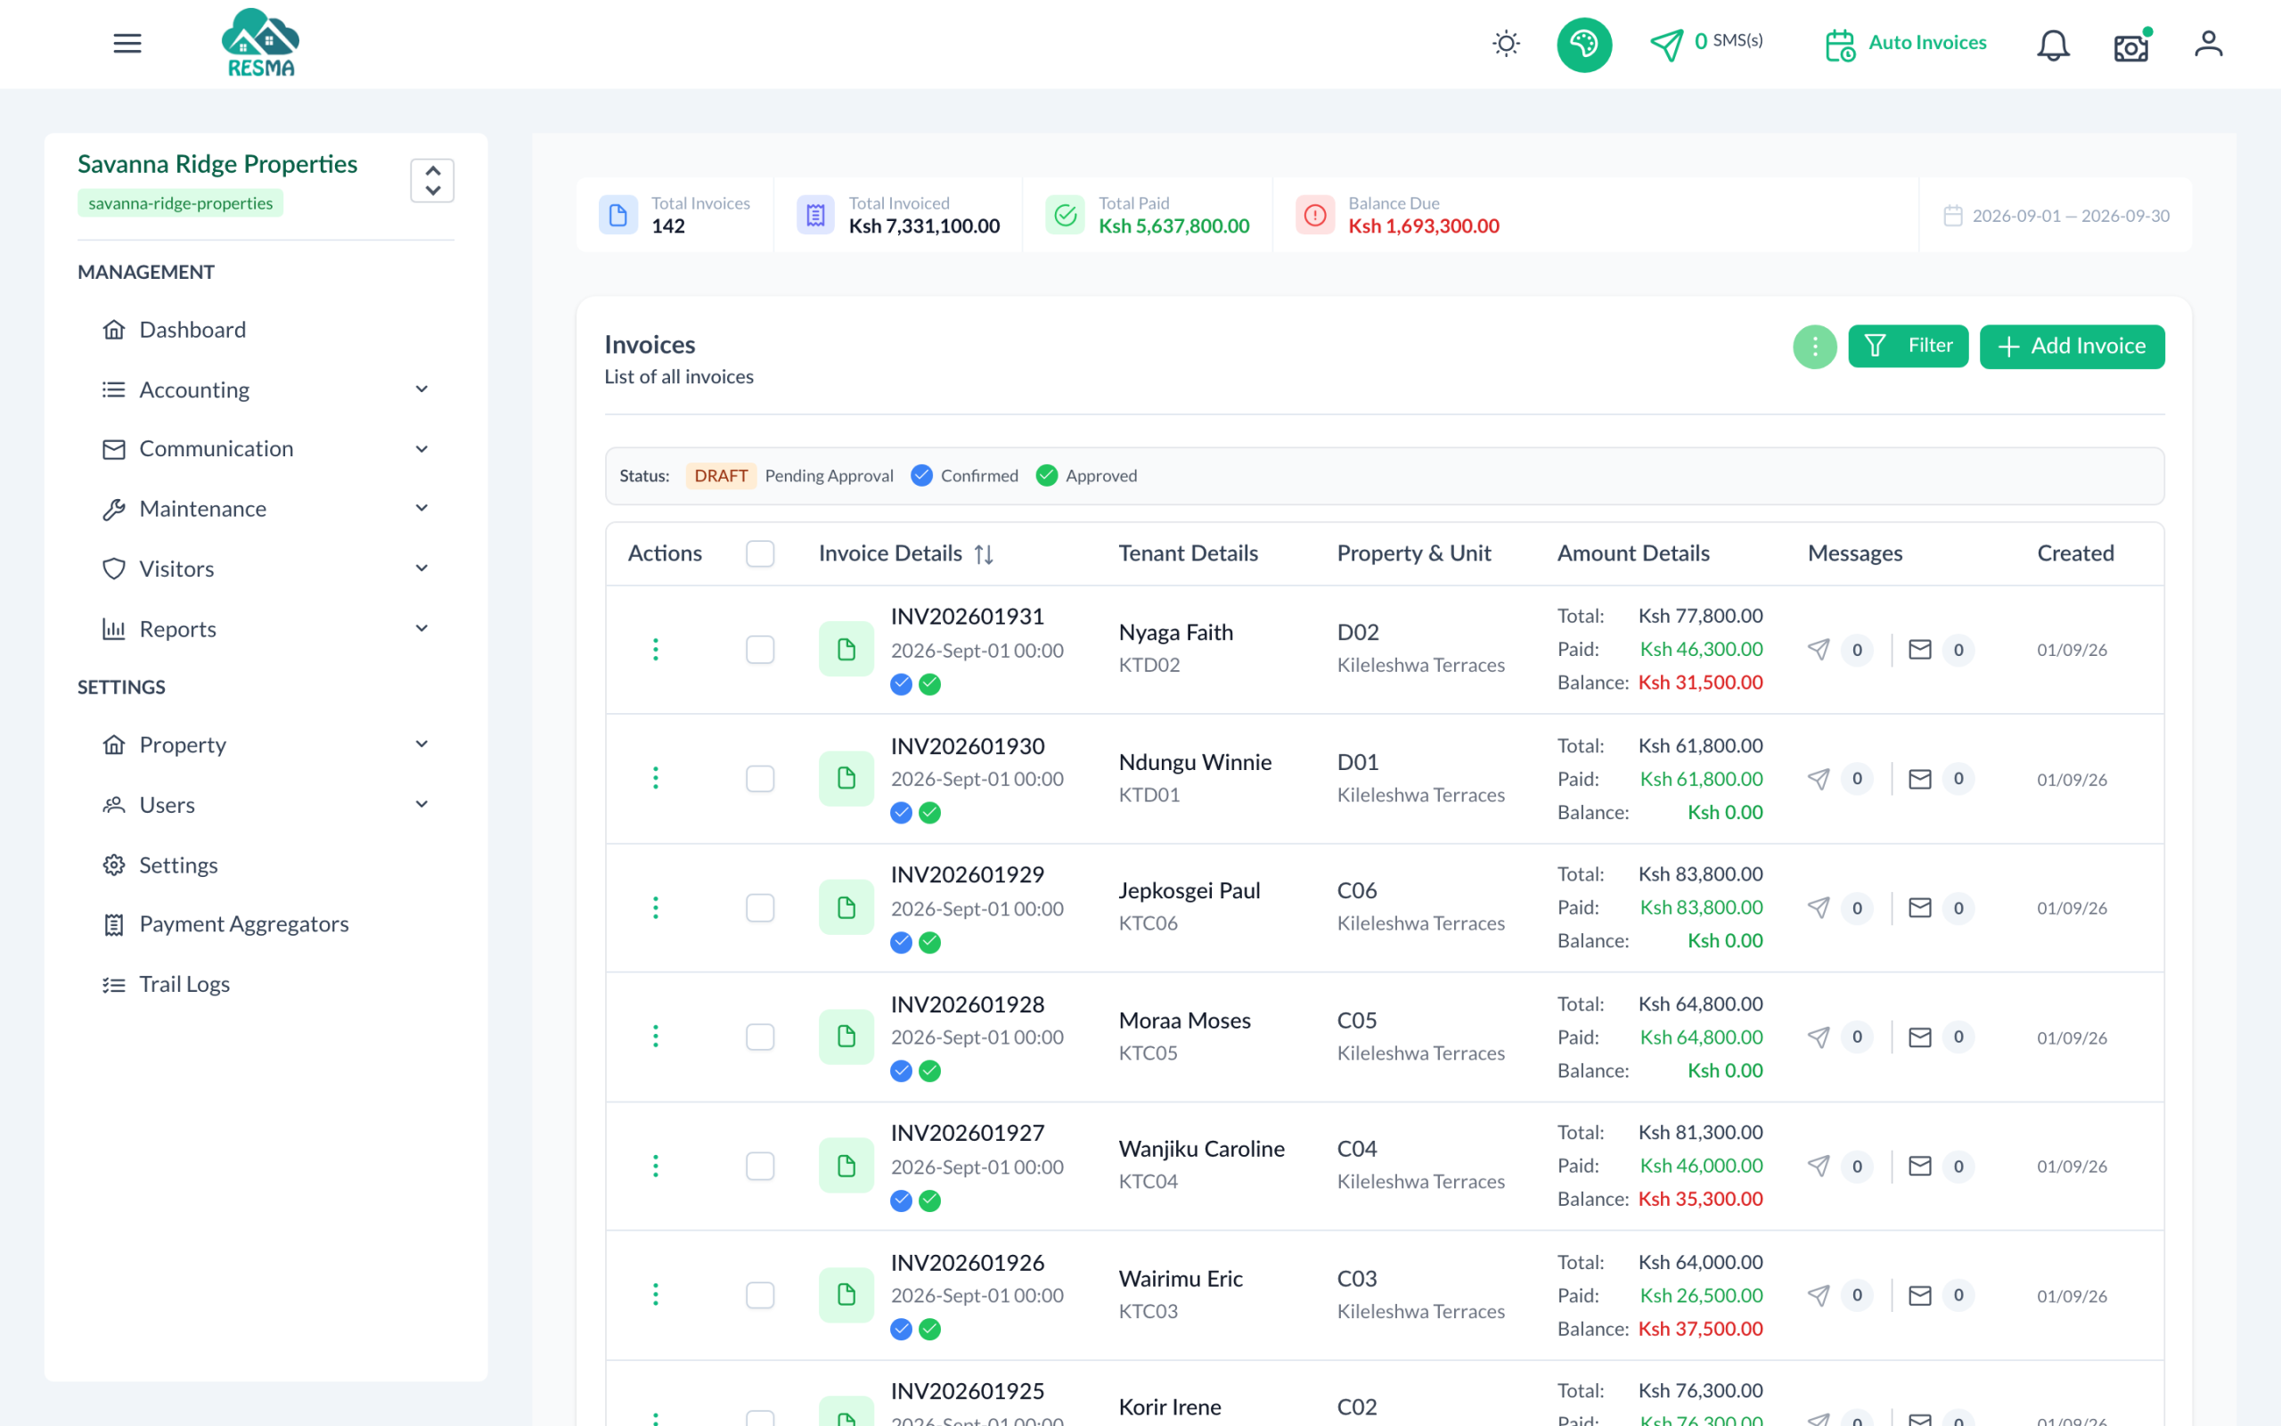The width and height of the screenshot is (2281, 1426).
Task: Expand the Reports menu
Action: tap(266, 629)
